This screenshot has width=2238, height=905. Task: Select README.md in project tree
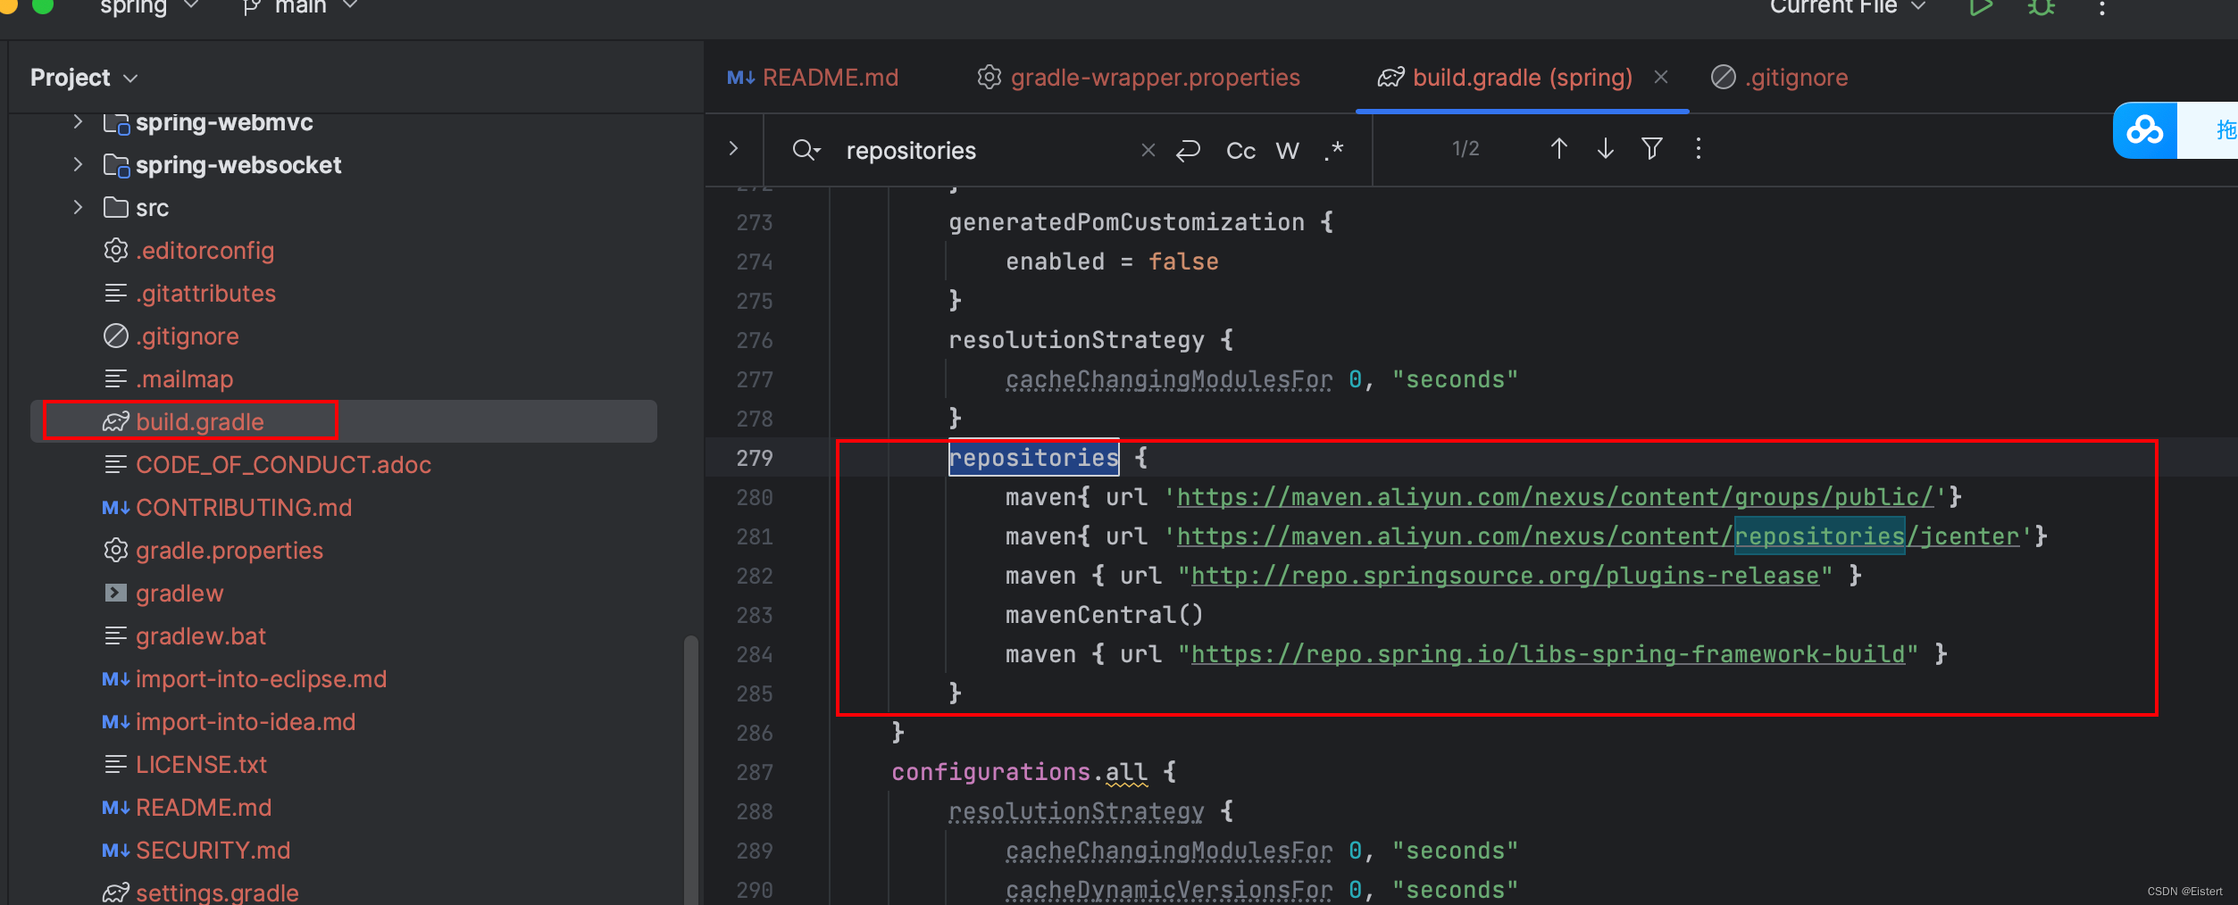(203, 808)
